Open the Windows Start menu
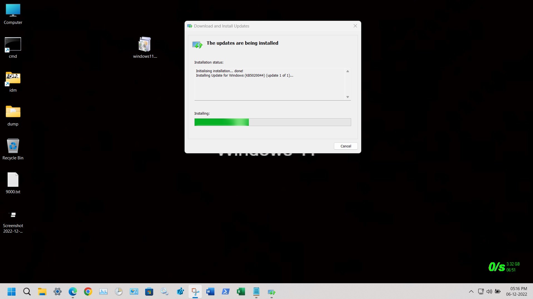Viewport: 533px width, 299px height. point(11,292)
